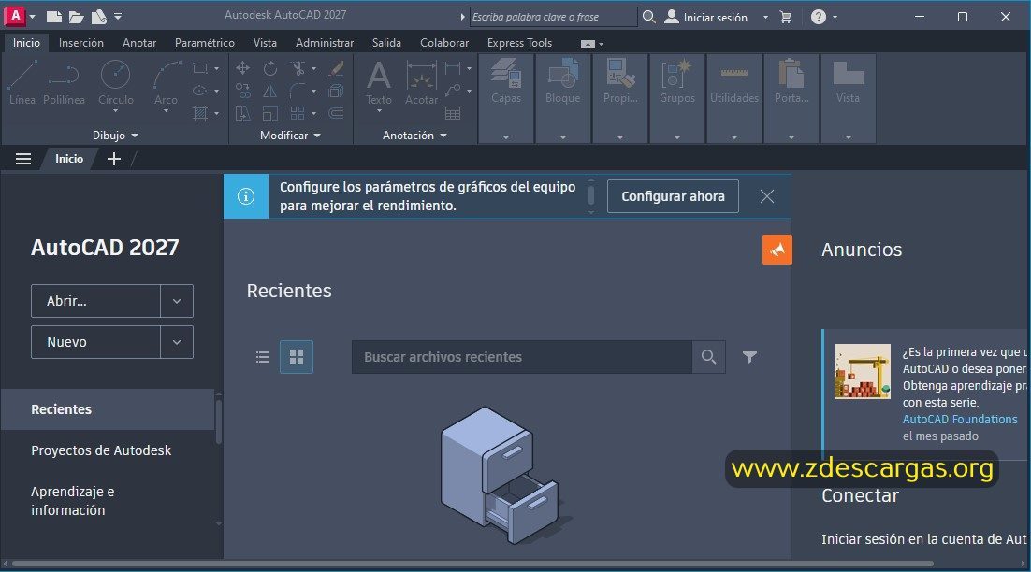Activate the Trim (scissors) tool
This screenshot has height=572, width=1031.
coord(298,68)
